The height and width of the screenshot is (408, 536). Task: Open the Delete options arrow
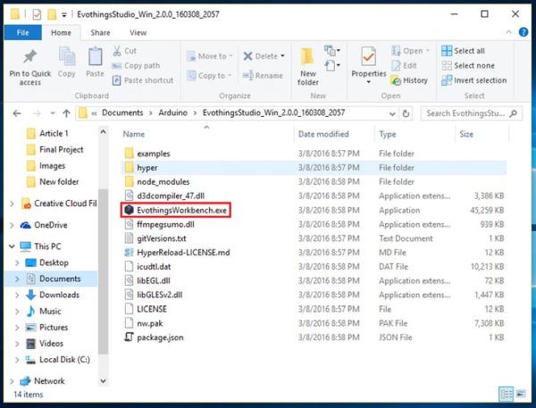click(x=282, y=56)
